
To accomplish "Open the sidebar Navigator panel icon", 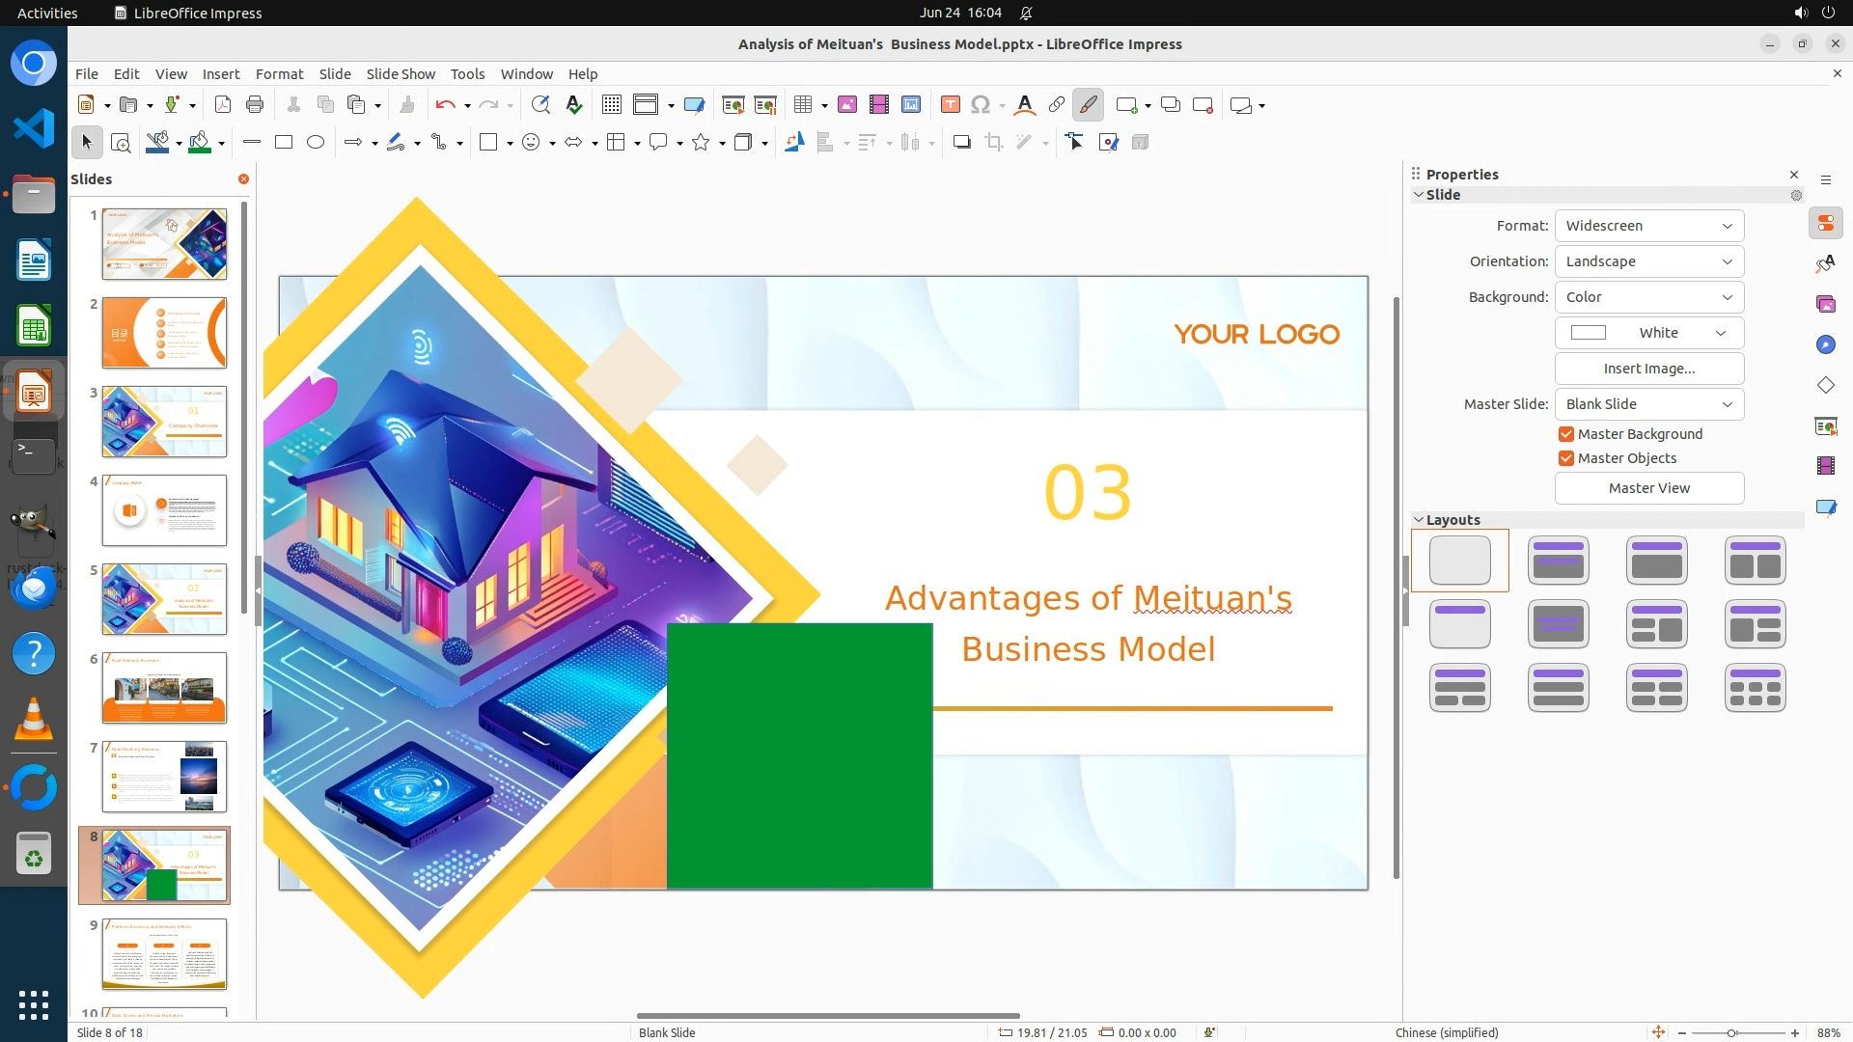I will click(1825, 345).
